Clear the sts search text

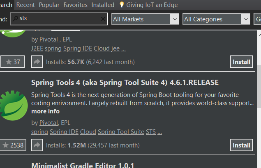(x=103, y=19)
